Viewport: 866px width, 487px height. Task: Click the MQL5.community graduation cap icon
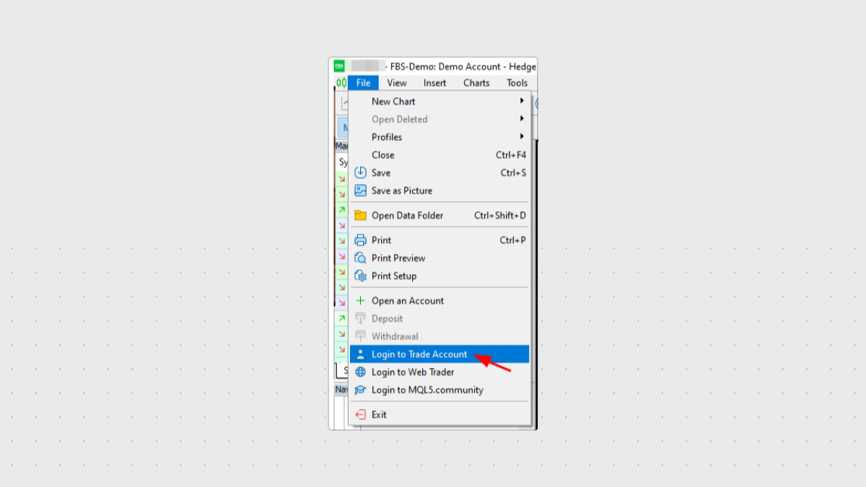tap(360, 390)
